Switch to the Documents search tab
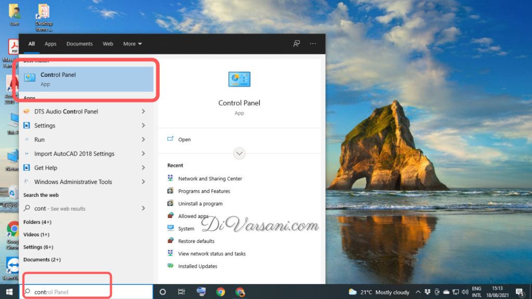Screen dimensions: 532x299 (x=79, y=44)
